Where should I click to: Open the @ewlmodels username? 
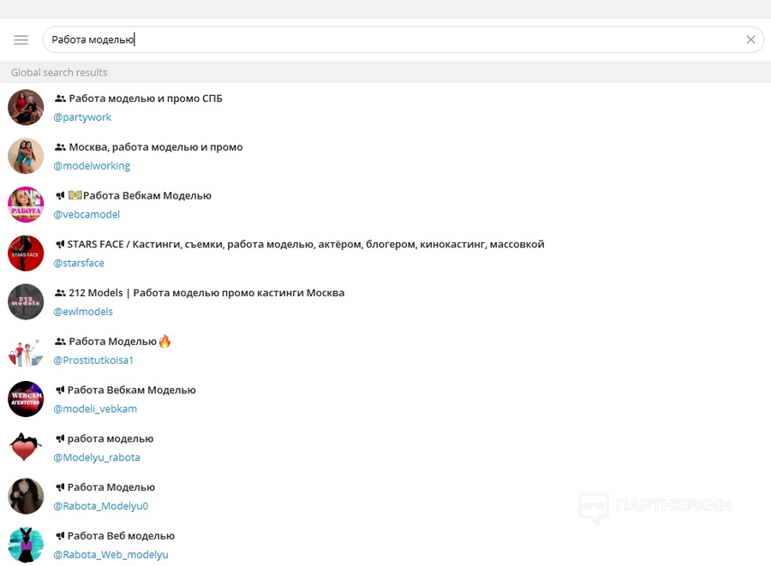click(83, 312)
